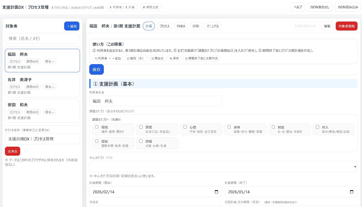Click the red 対象者削除 button

click(347, 26)
